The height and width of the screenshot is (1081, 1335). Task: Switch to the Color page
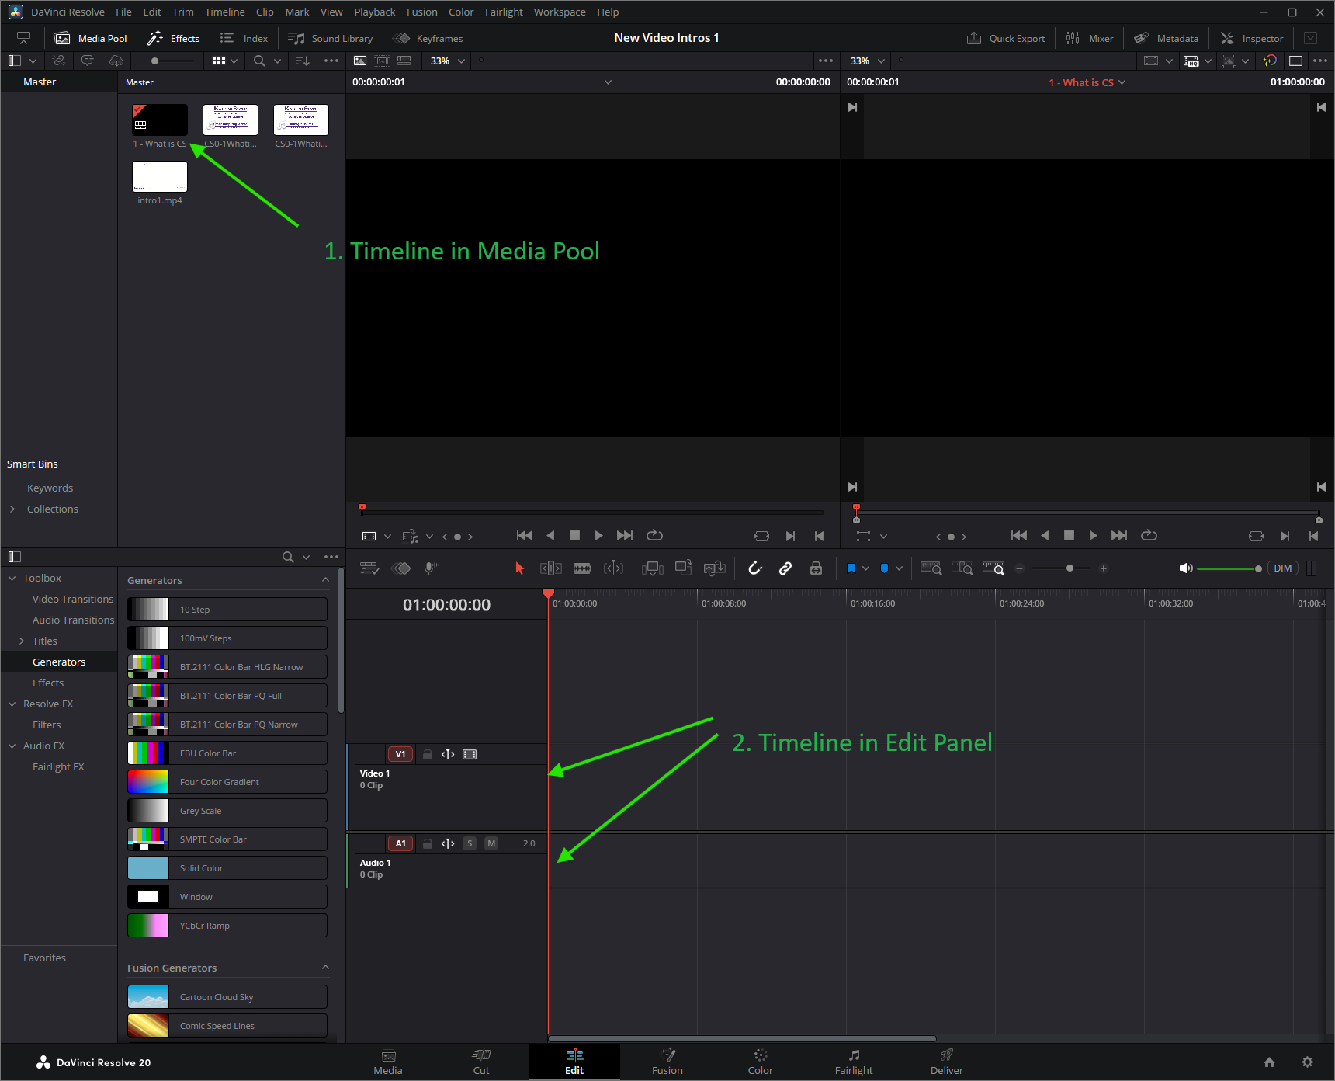pos(761,1062)
